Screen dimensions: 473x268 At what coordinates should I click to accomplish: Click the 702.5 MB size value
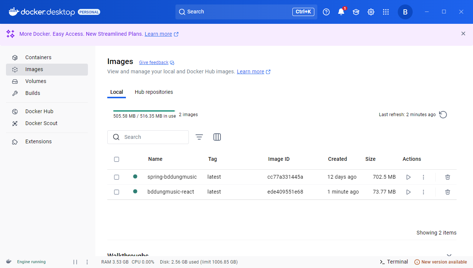pyautogui.click(x=384, y=177)
